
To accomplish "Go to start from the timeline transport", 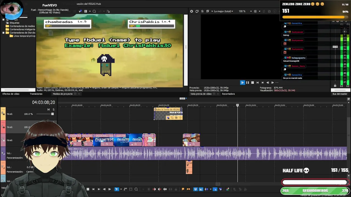I will point(93,189).
